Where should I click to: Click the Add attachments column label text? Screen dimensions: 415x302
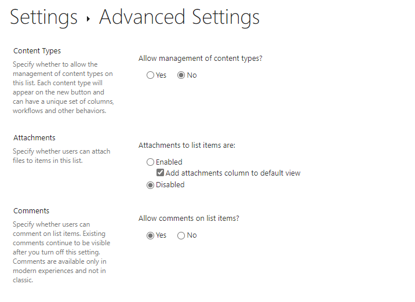click(x=233, y=173)
